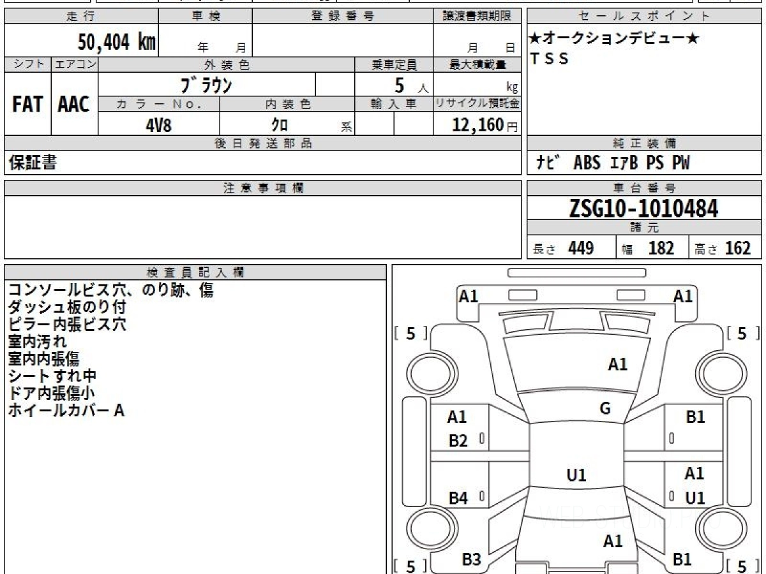Select the B3 damage mark on diagram
The image size is (766, 574).
pos(471,559)
